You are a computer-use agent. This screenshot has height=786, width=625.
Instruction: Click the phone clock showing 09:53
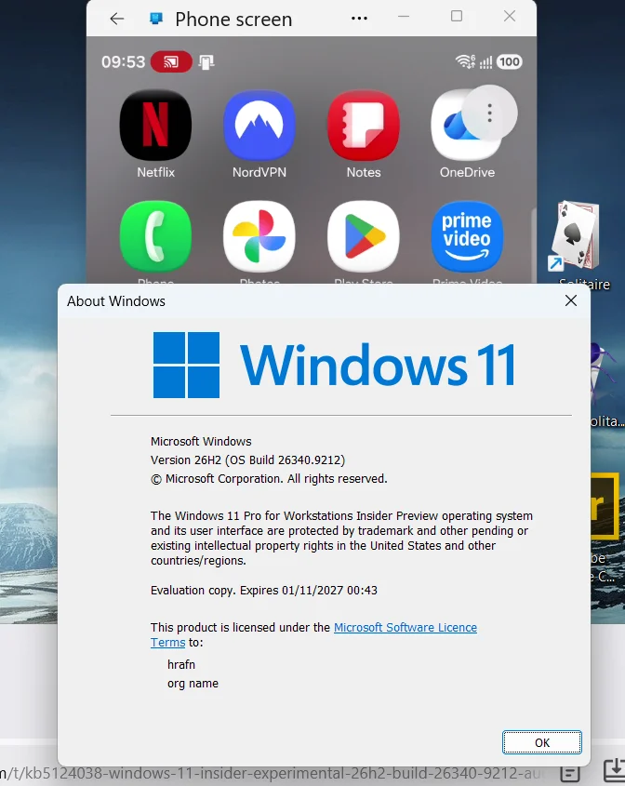(123, 61)
